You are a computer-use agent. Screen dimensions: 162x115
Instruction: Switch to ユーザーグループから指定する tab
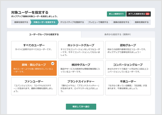point(44,34)
